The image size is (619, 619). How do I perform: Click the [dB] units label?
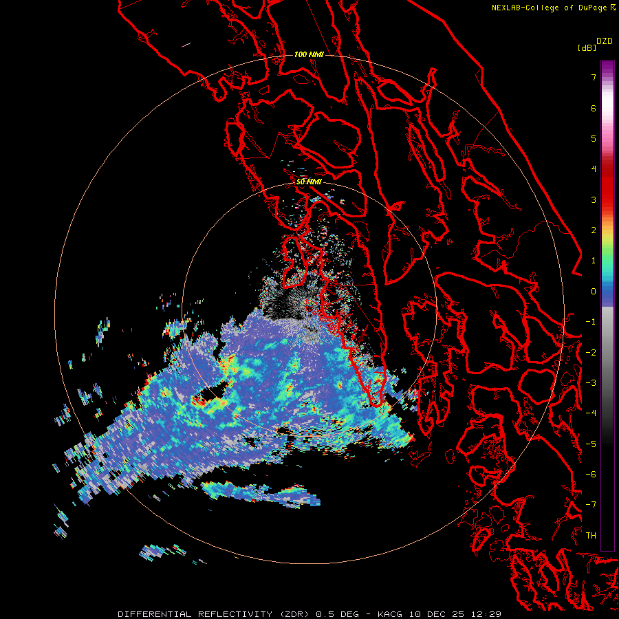tap(587, 47)
